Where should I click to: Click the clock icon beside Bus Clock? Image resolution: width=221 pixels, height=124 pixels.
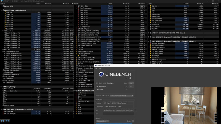tap(3, 50)
